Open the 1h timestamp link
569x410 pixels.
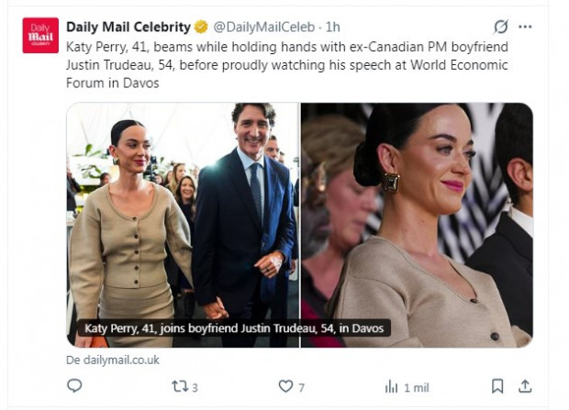(x=333, y=27)
